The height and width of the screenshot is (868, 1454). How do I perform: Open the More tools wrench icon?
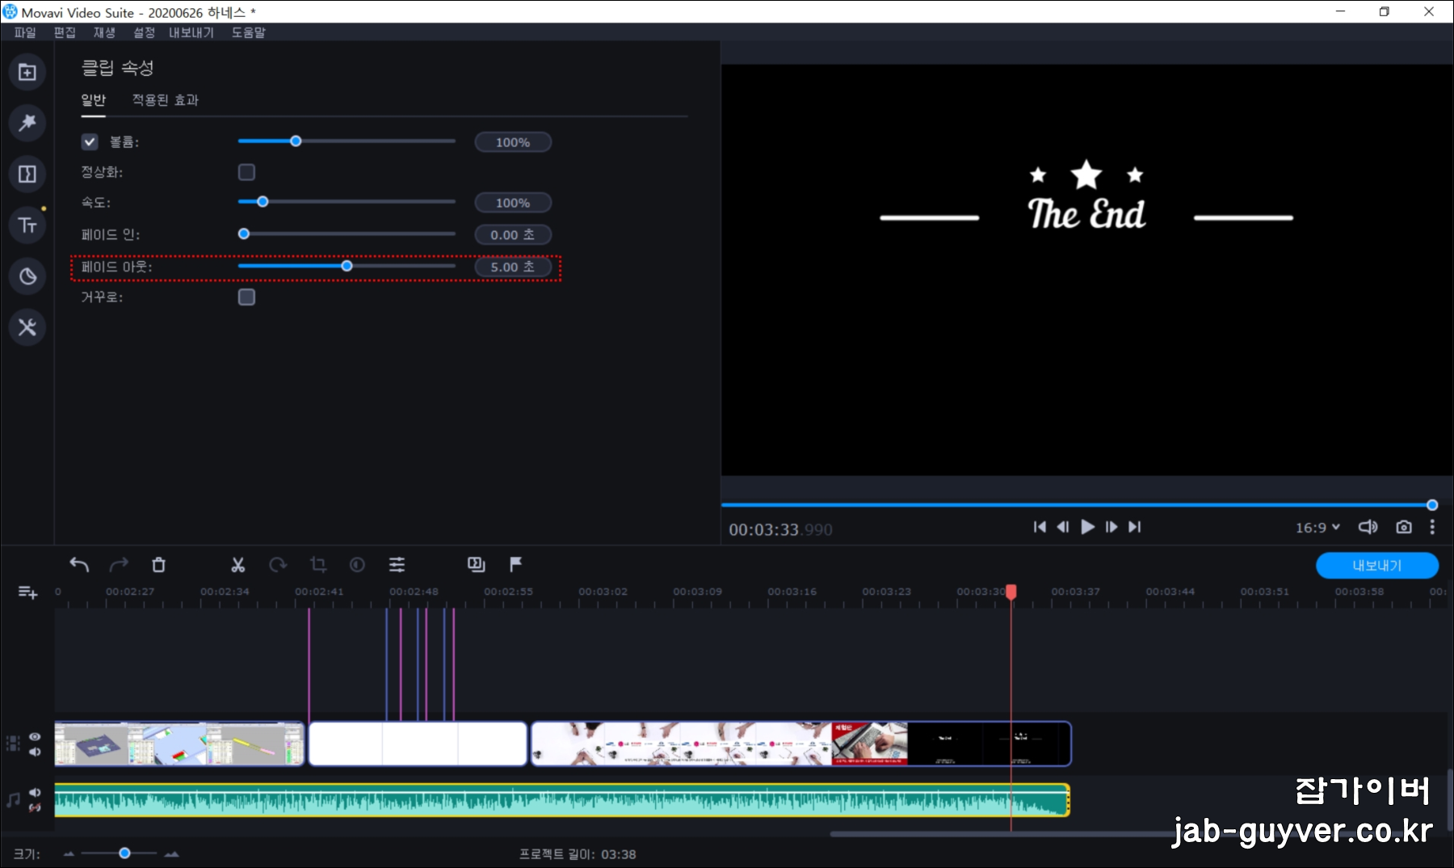pos(27,327)
